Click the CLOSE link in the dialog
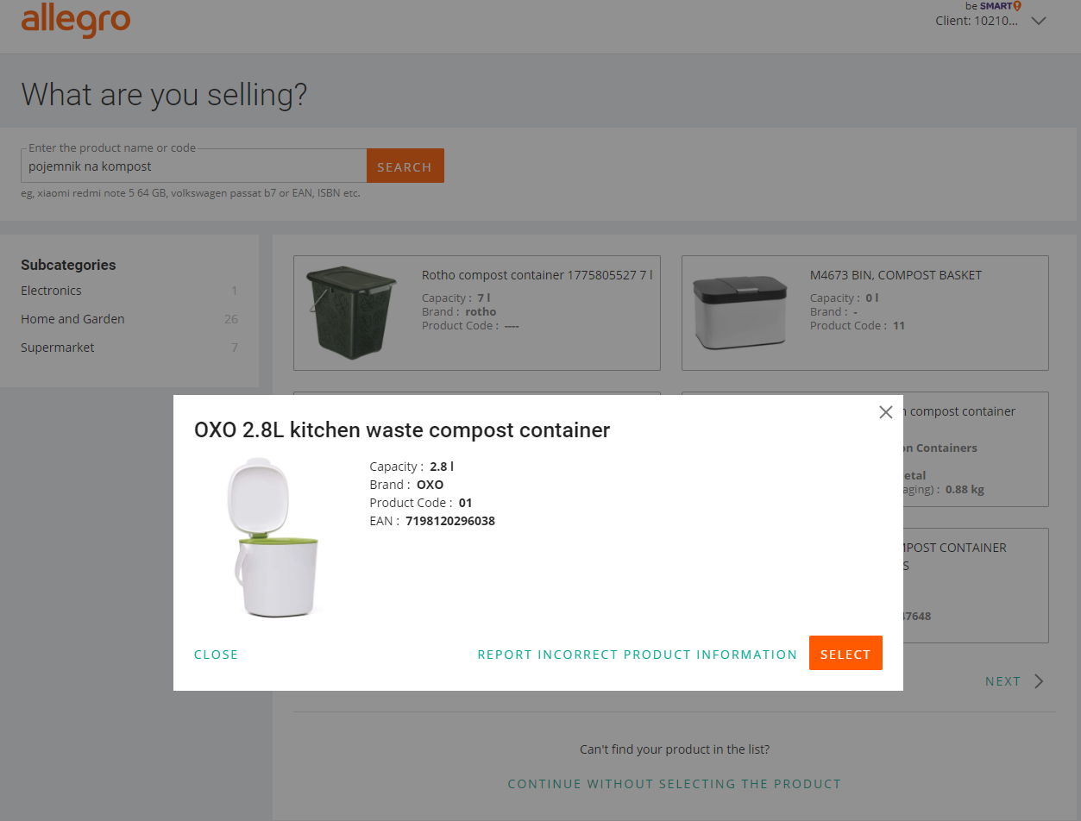 [216, 654]
